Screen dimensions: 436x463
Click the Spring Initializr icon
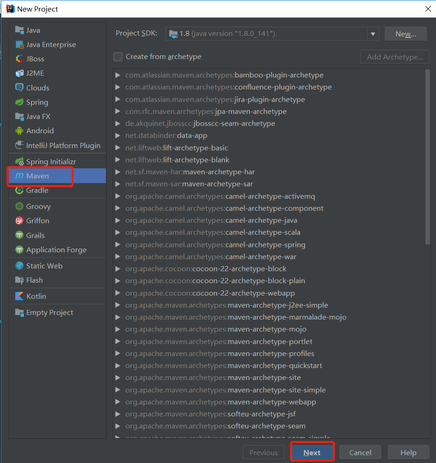point(19,161)
